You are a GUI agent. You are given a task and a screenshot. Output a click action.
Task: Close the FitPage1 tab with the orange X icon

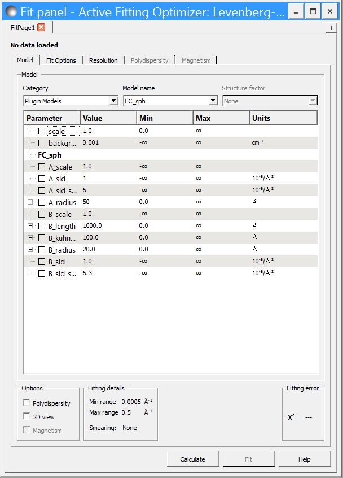(x=41, y=27)
